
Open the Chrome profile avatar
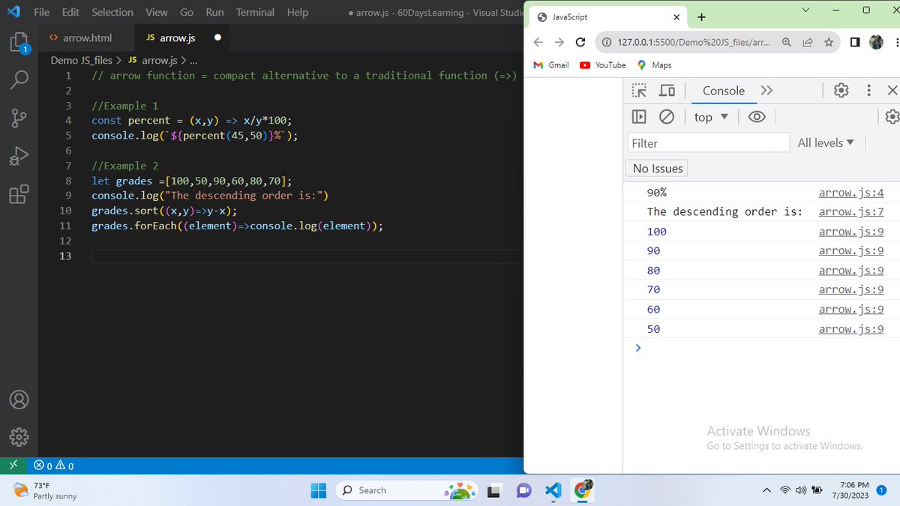(x=876, y=43)
